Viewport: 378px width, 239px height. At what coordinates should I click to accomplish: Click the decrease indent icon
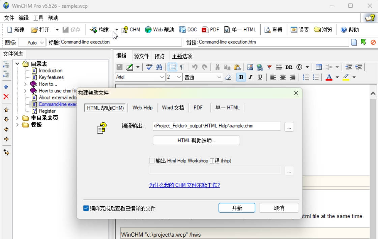[349, 67]
